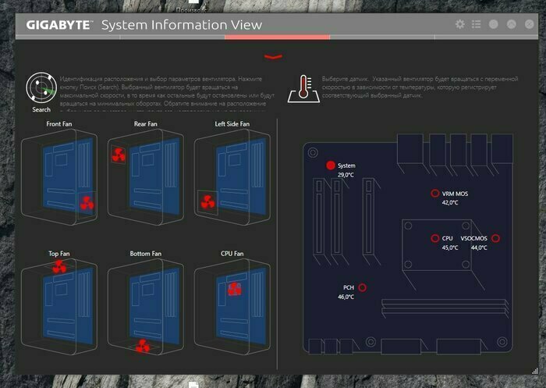The image size is (546, 388).
Task: Click the active red tab segment
Action: pyautogui.click(x=277, y=37)
